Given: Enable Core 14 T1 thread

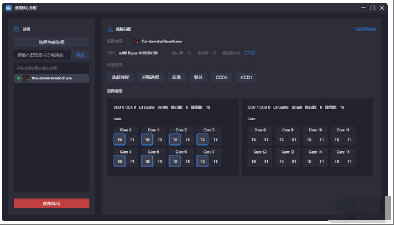Looking at the screenshot, I should pyautogui.click(x=322, y=162).
